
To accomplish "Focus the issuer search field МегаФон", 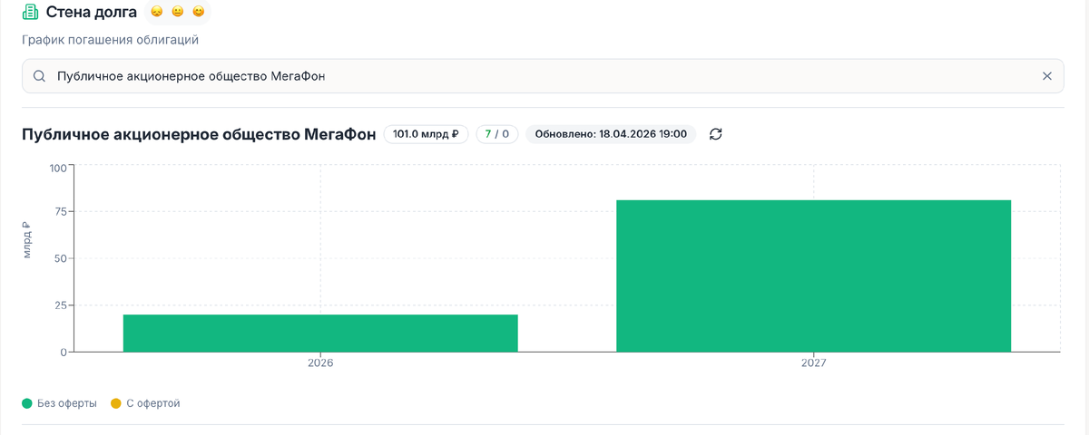I will tap(543, 76).
